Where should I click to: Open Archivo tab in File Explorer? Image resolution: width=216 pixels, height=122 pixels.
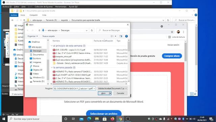click(x=14, y=15)
